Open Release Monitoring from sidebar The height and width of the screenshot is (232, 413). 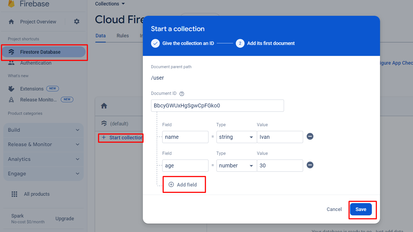click(x=38, y=100)
